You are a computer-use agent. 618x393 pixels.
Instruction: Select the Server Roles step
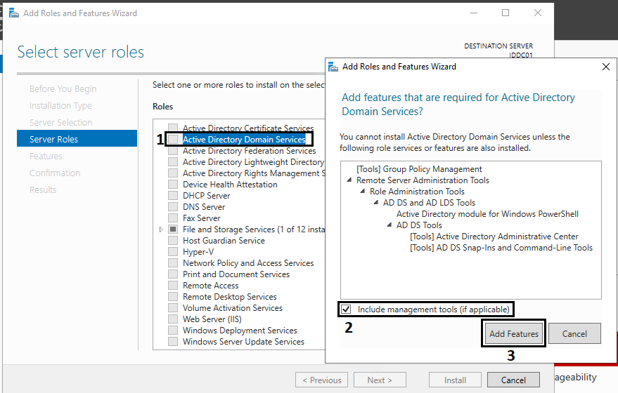(77, 138)
